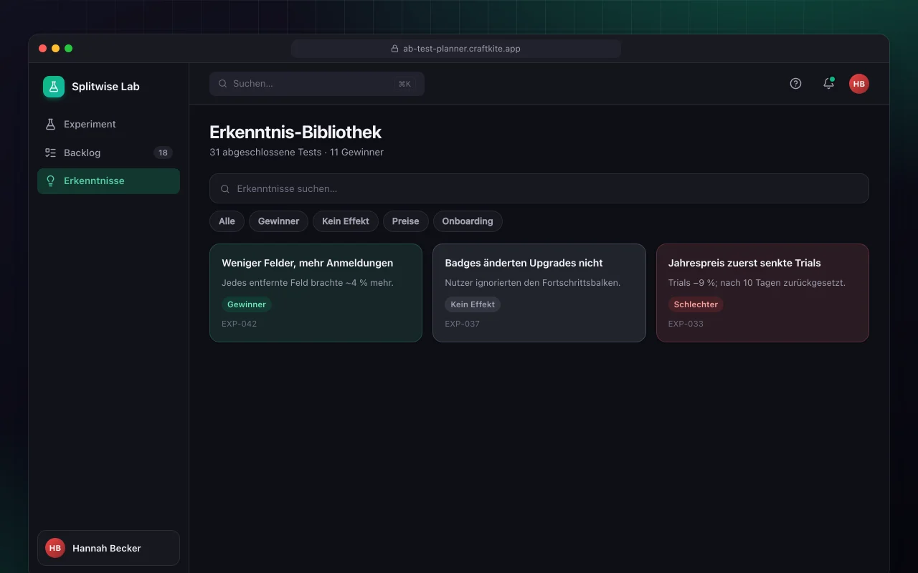The height and width of the screenshot is (573, 918).
Task: Go to Backlog in the sidebar
Action: [x=108, y=153]
